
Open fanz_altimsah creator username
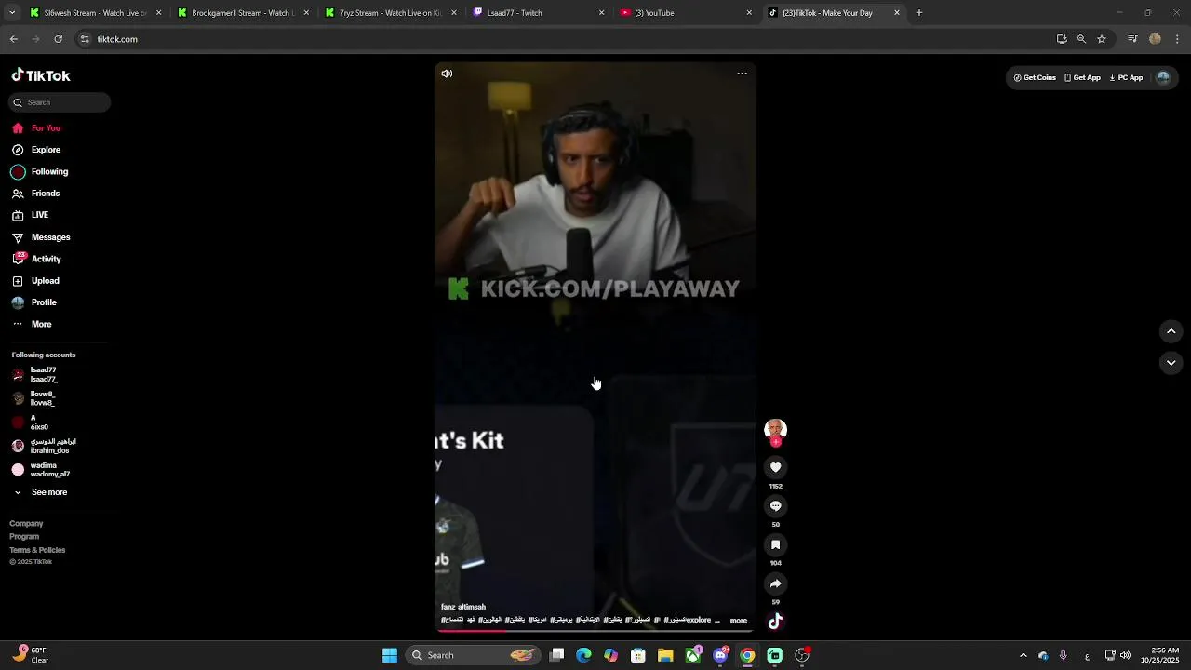[x=463, y=607]
